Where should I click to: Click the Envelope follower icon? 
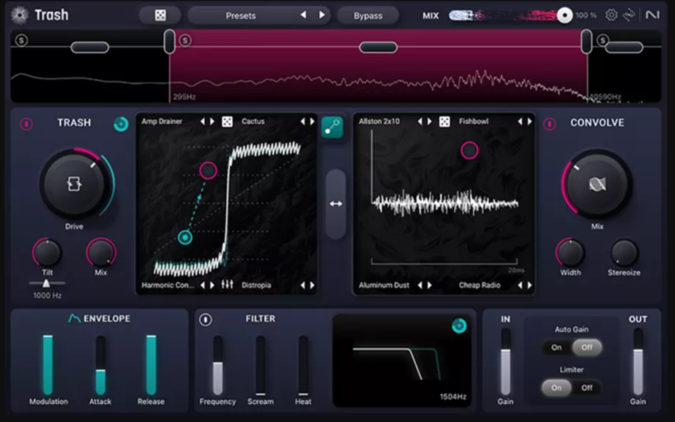click(74, 319)
